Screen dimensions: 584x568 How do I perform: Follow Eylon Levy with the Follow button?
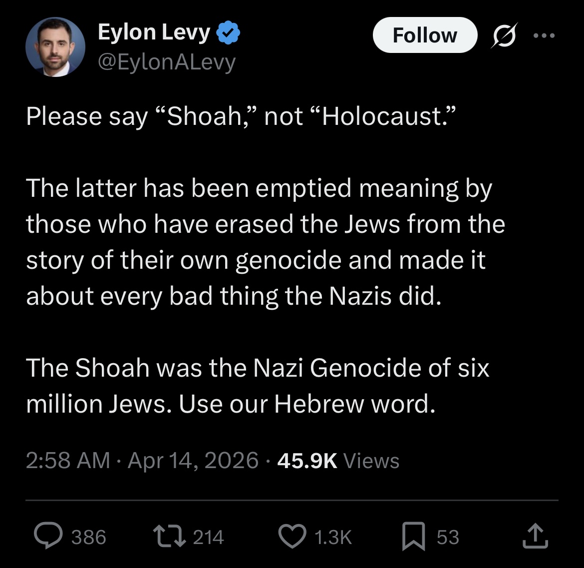point(425,35)
